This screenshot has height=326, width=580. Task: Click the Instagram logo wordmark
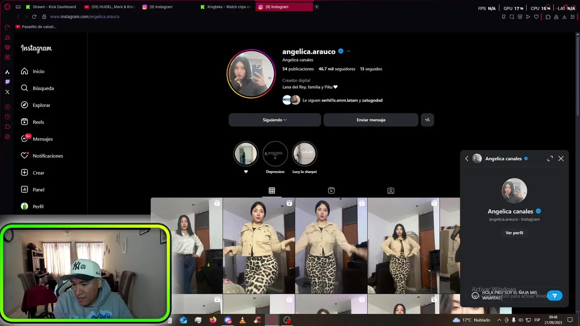coord(36,48)
